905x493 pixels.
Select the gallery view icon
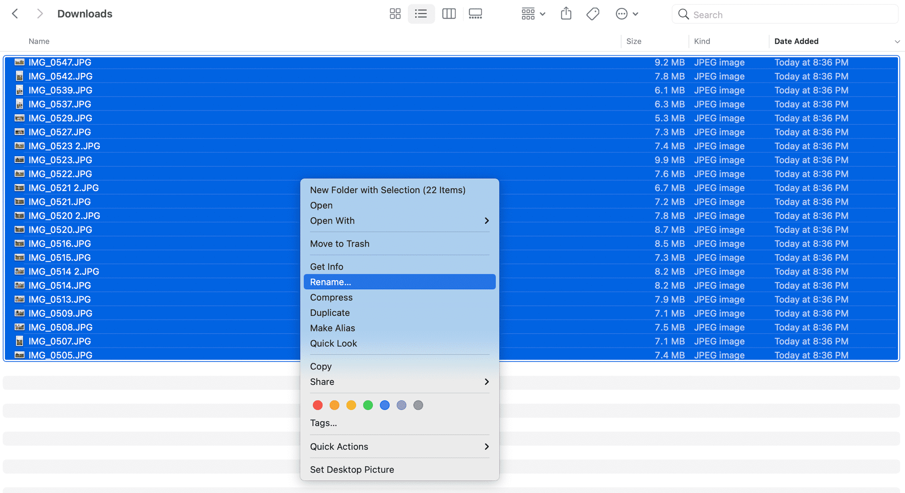(x=475, y=13)
